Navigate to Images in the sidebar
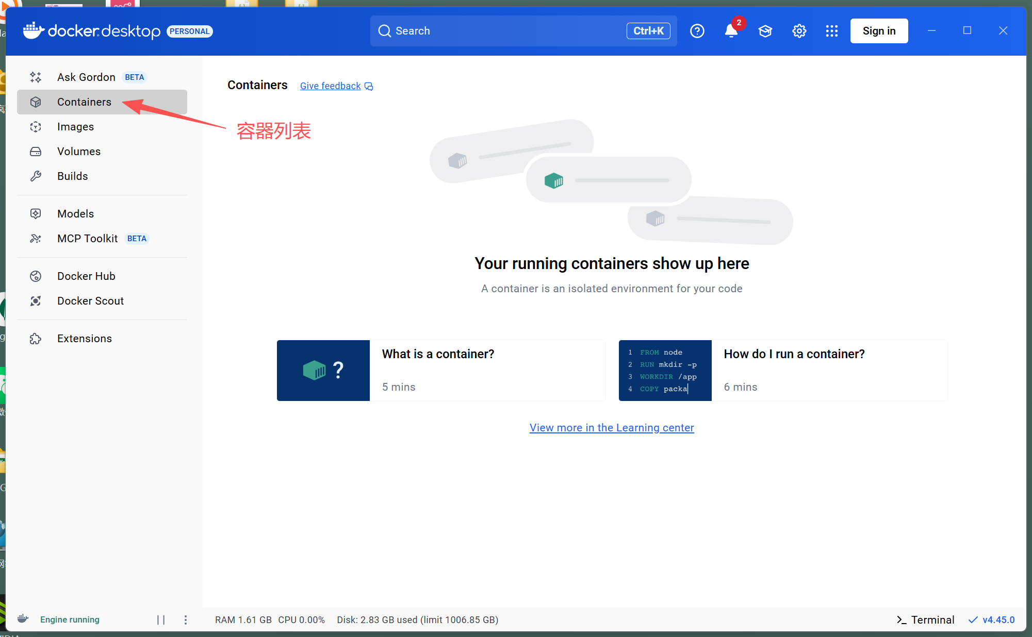 (x=75, y=127)
